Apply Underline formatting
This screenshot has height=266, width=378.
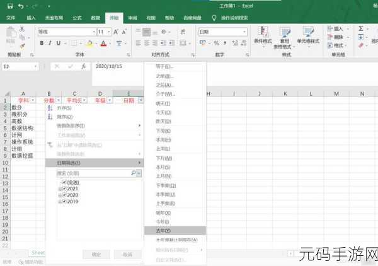59,43
